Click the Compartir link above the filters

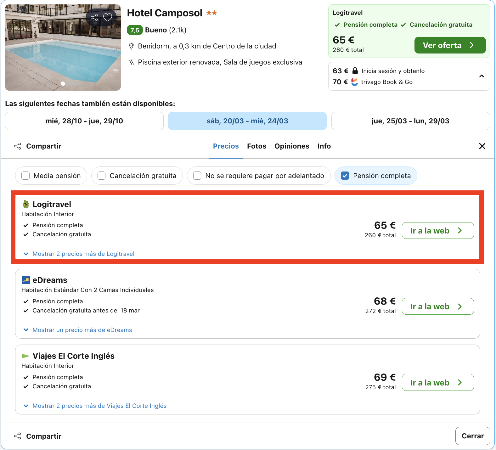pos(38,146)
